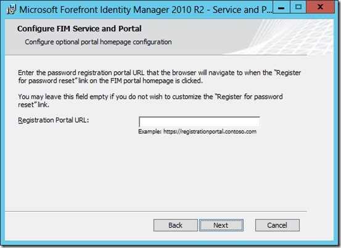Select the Configure FIM Service and Portal heading

click(x=80, y=29)
